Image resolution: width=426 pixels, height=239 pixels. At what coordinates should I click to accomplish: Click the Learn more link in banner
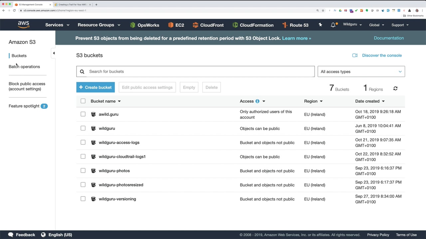click(x=297, y=38)
